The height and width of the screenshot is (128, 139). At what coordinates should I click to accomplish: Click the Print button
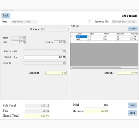point(132,105)
